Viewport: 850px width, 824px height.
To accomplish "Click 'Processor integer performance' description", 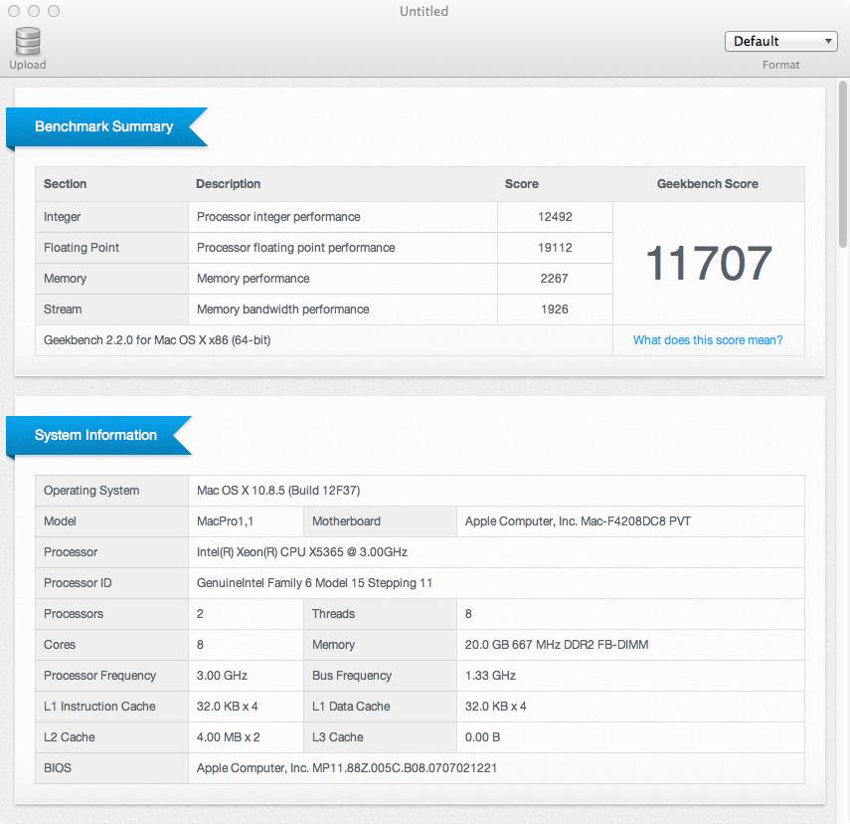I will (x=278, y=217).
